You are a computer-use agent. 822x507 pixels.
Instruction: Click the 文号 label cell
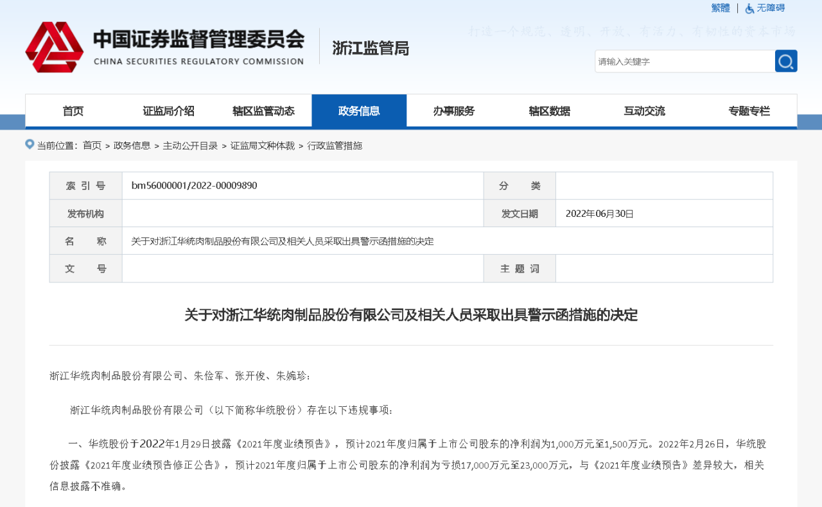coord(86,269)
